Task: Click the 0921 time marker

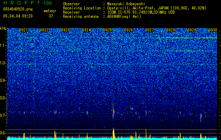Action: click(x=24, y=30)
